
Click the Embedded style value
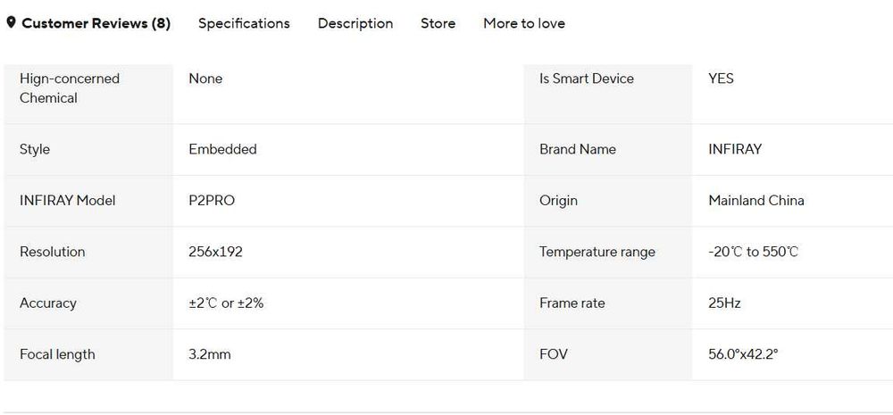click(222, 150)
